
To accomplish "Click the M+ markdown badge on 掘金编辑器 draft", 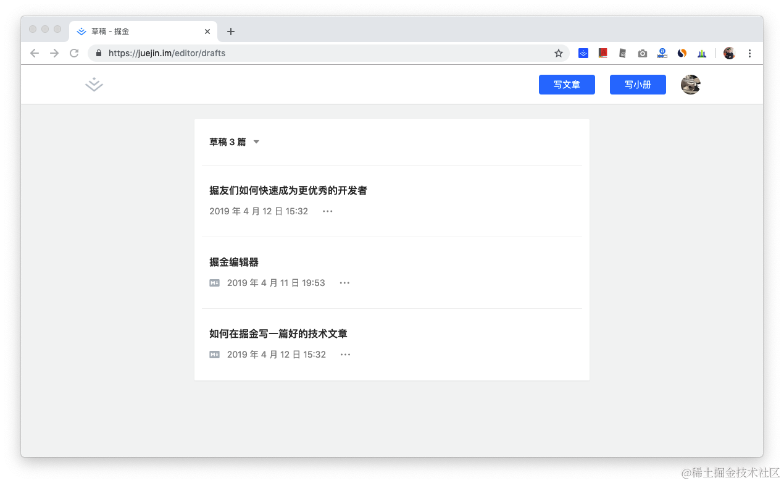I will (x=214, y=282).
